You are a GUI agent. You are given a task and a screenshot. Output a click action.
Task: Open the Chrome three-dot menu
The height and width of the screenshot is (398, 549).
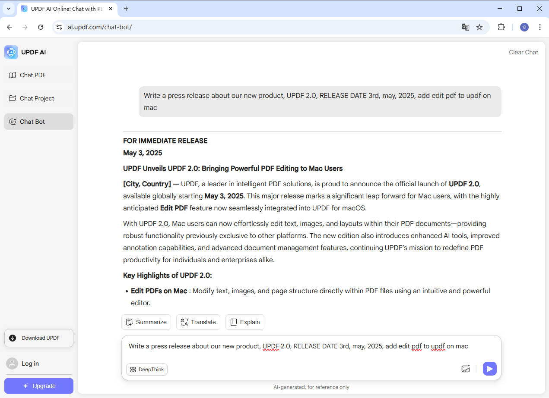click(540, 27)
